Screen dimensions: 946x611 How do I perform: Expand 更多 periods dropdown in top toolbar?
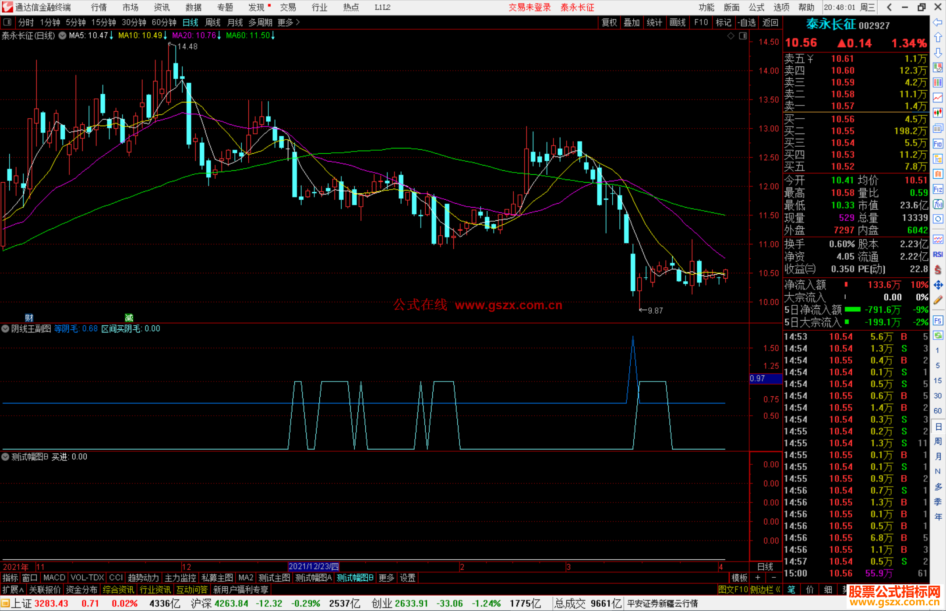tap(289, 22)
